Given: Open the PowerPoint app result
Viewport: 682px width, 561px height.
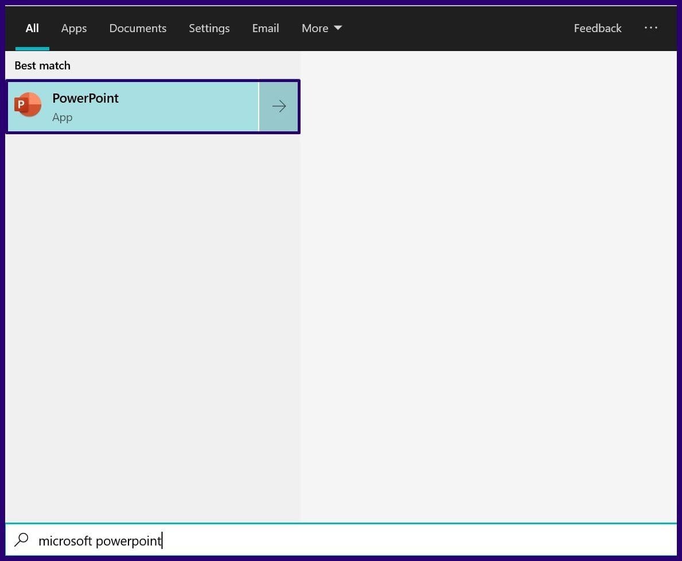Looking at the screenshot, I should [x=133, y=107].
